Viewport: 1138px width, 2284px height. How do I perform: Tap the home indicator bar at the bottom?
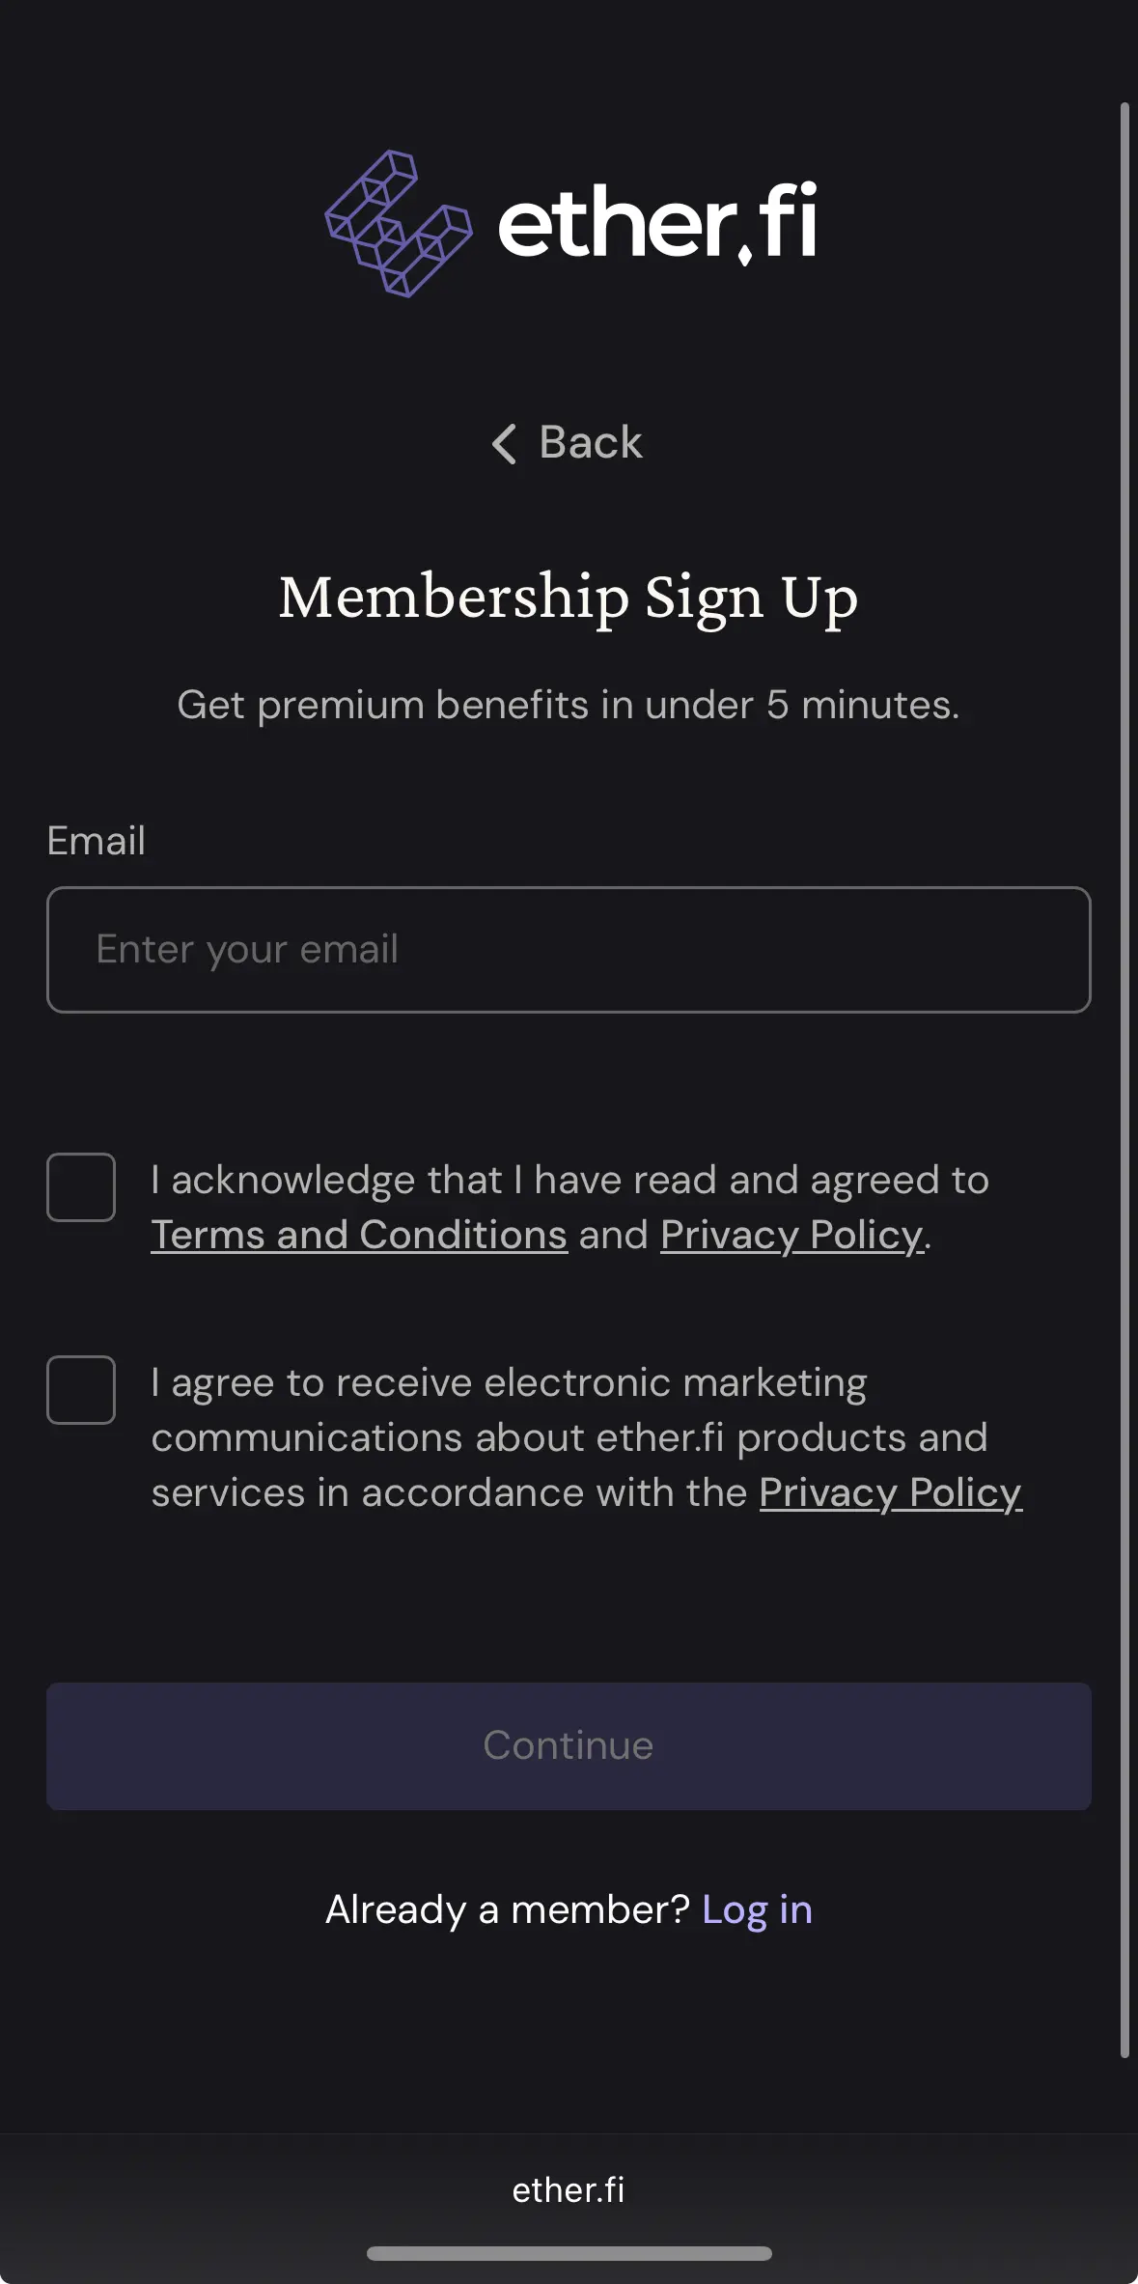tap(569, 2253)
